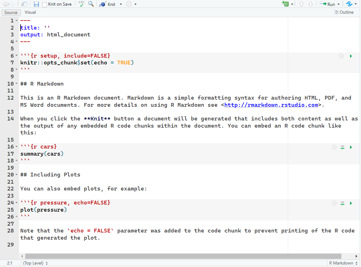Collapse the Including Plots section at line 20

(x=17, y=175)
